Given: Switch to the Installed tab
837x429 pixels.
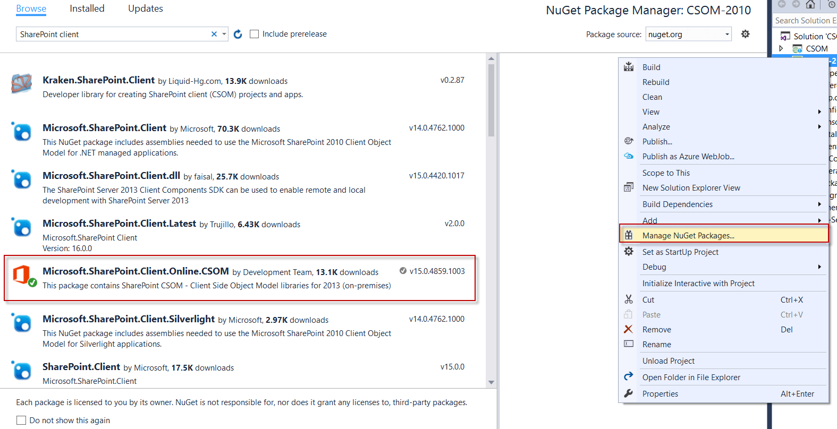Looking at the screenshot, I should click(x=87, y=8).
